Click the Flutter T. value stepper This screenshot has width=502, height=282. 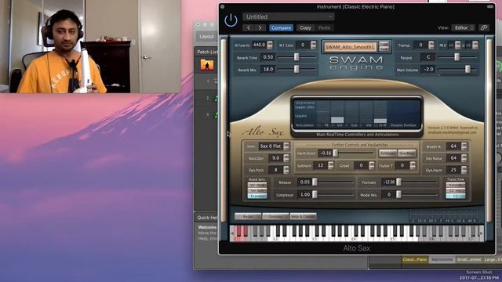coord(413,165)
